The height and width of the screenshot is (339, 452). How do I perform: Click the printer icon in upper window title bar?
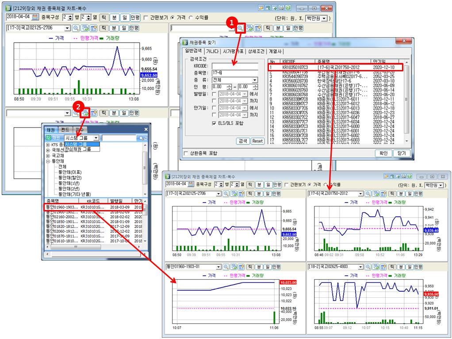point(281,8)
